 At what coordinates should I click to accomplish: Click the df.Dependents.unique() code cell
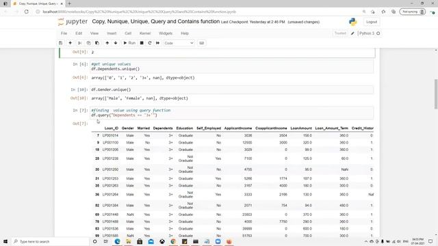(232, 66)
